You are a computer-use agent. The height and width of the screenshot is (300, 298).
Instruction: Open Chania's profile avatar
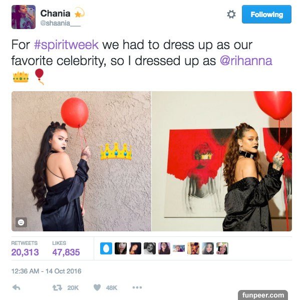(24, 17)
